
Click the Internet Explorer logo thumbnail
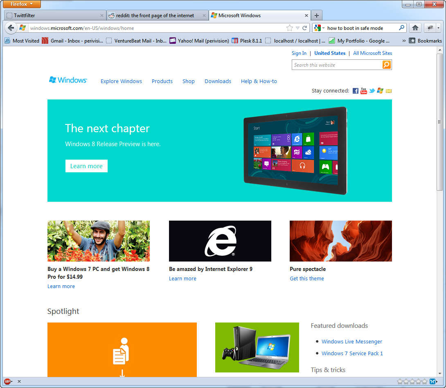click(x=220, y=241)
